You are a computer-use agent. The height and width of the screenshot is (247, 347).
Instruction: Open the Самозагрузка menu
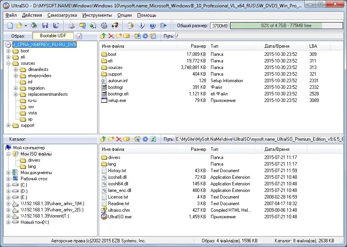[62, 15]
